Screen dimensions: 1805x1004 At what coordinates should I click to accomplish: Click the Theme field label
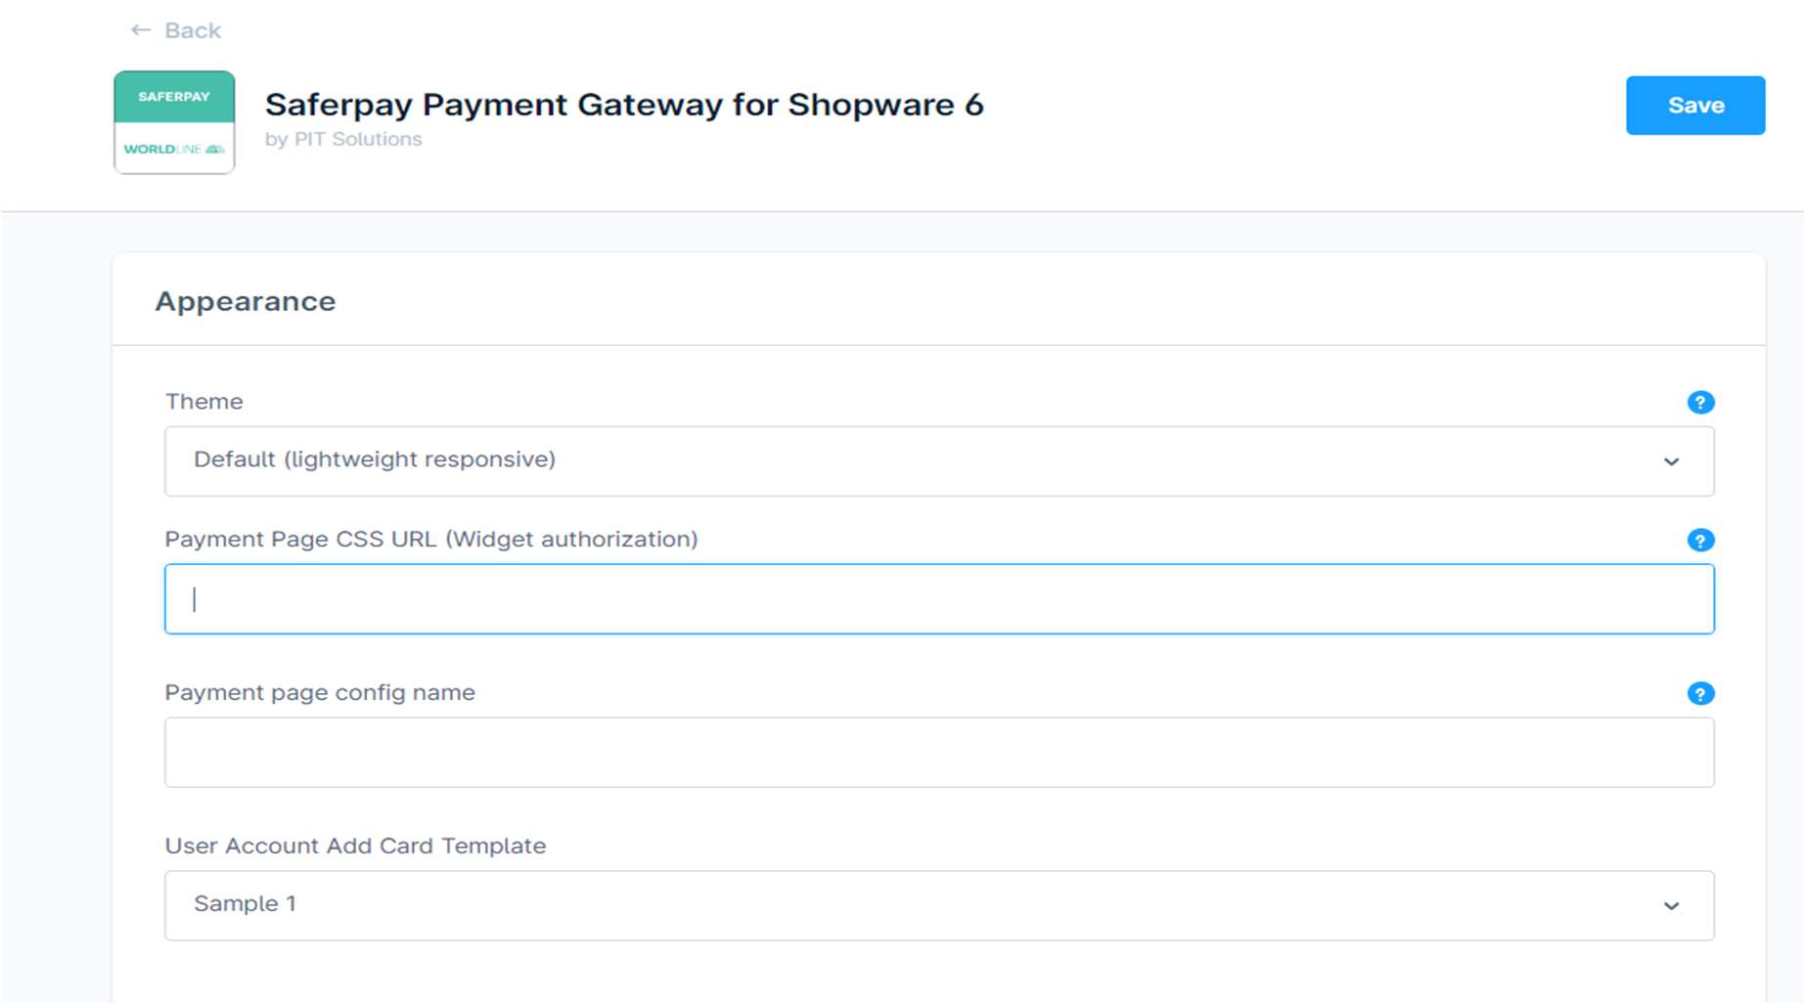(203, 402)
